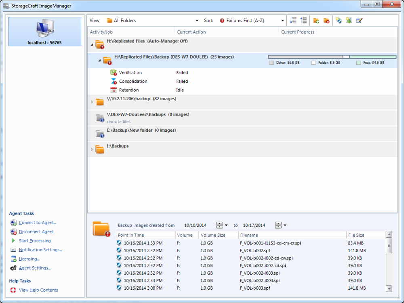Click the Consolidation hourglass icon
The width and height of the screenshot is (404, 303).
[x=114, y=82]
